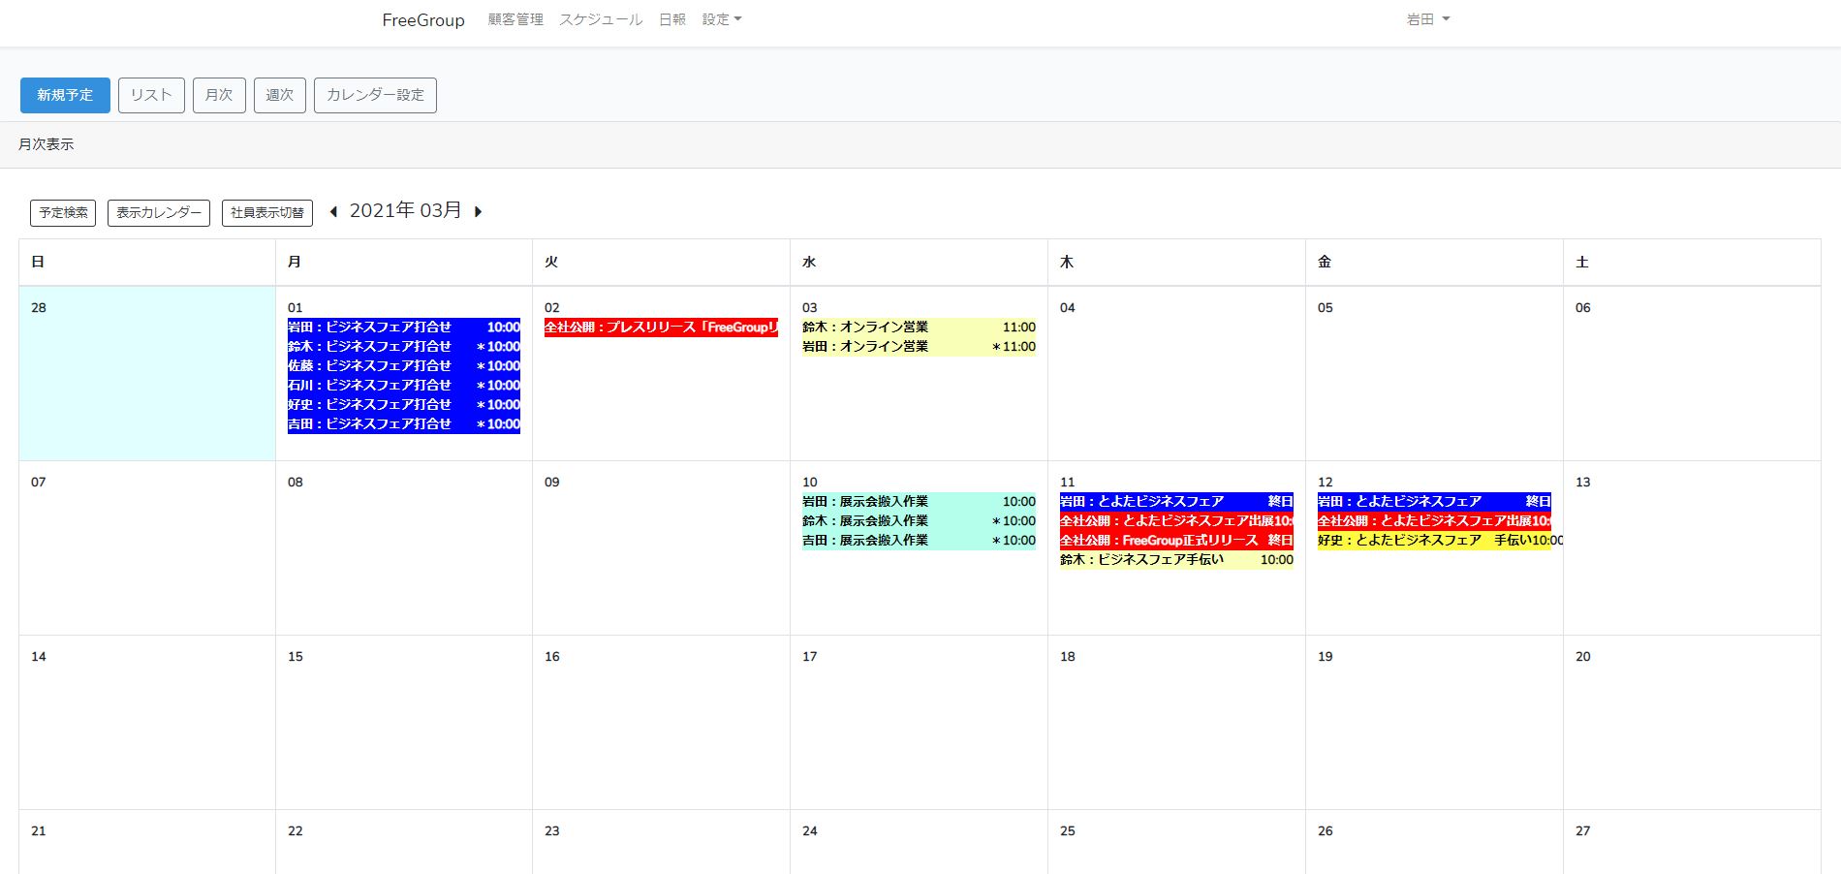Open 顧客管理 menu item
This screenshot has width=1841, height=874.
click(x=515, y=19)
